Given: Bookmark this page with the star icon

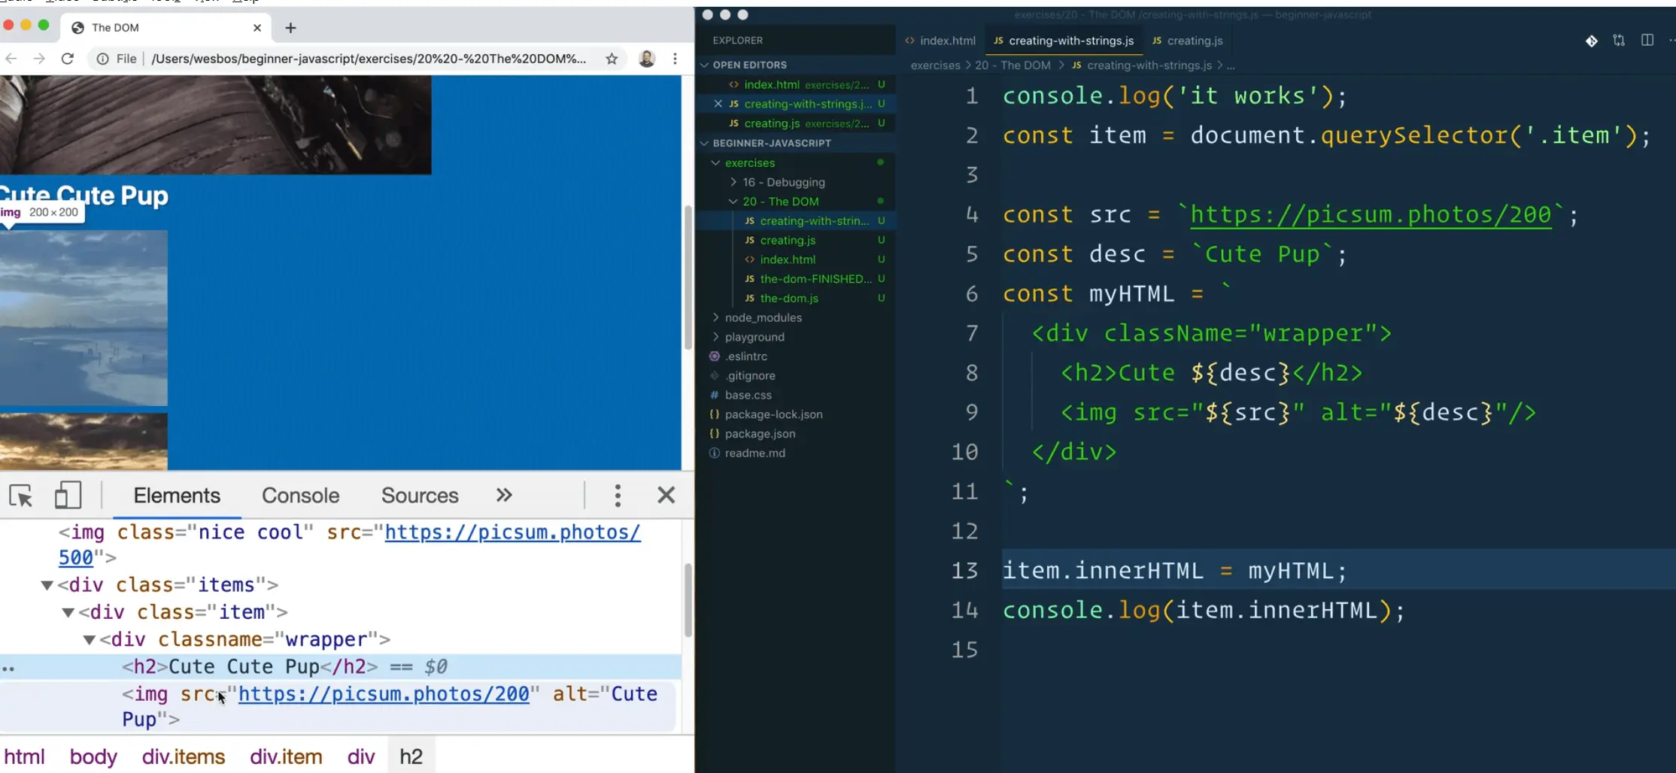Looking at the screenshot, I should pyautogui.click(x=612, y=59).
